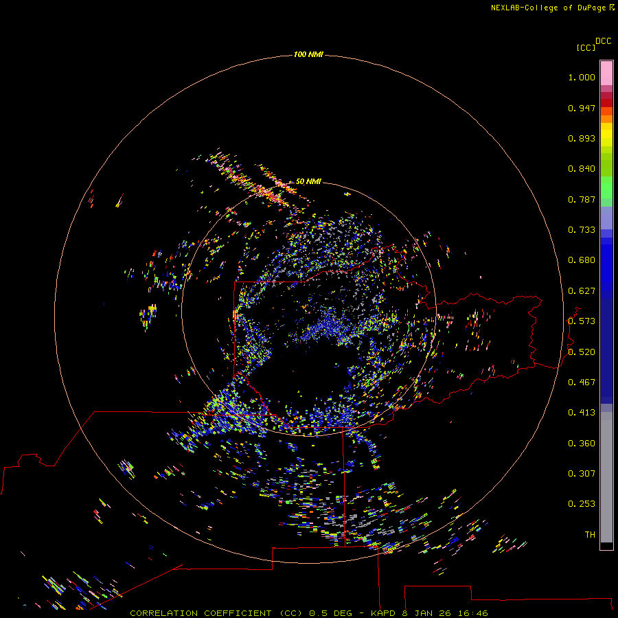Select the 0.307 scale value
The height and width of the screenshot is (618, 618).
click(582, 474)
